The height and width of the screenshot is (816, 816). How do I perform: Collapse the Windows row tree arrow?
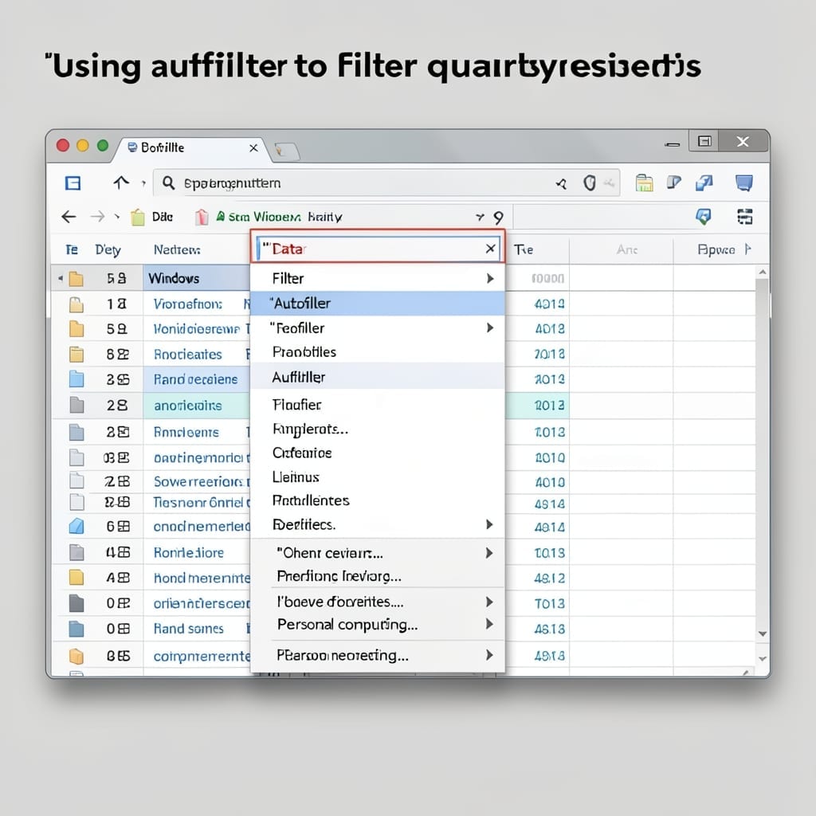tap(61, 278)
